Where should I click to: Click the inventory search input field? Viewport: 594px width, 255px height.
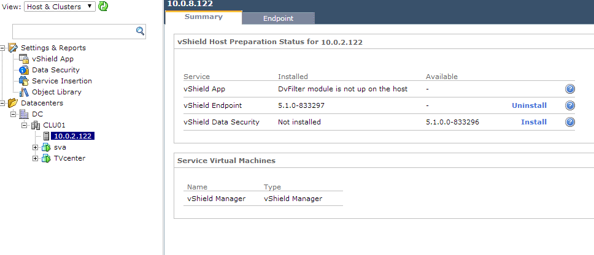tap(74, 31)
